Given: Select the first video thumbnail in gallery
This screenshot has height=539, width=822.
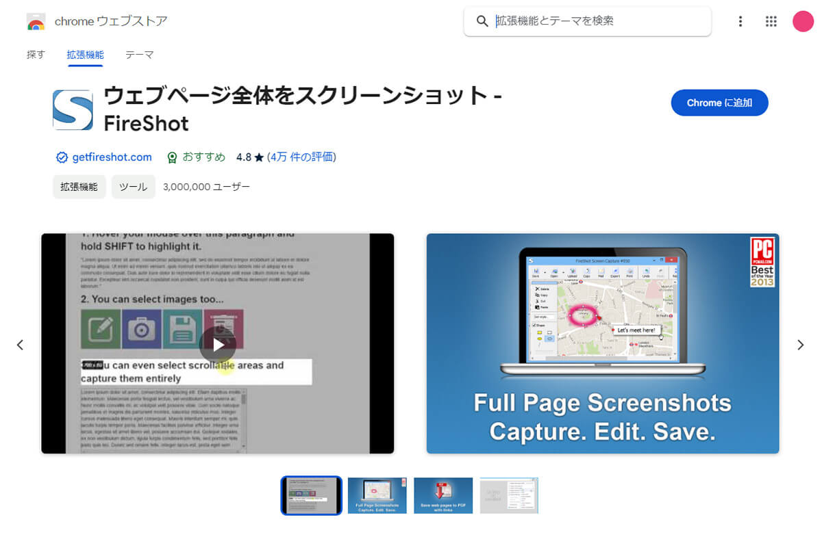Looking at the screenshot, I should click(x=311, y=495).
